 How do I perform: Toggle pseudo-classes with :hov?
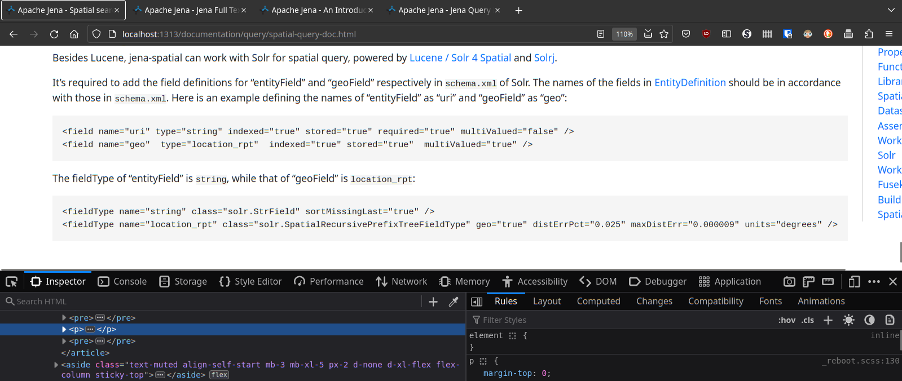[x=787, y=320]
